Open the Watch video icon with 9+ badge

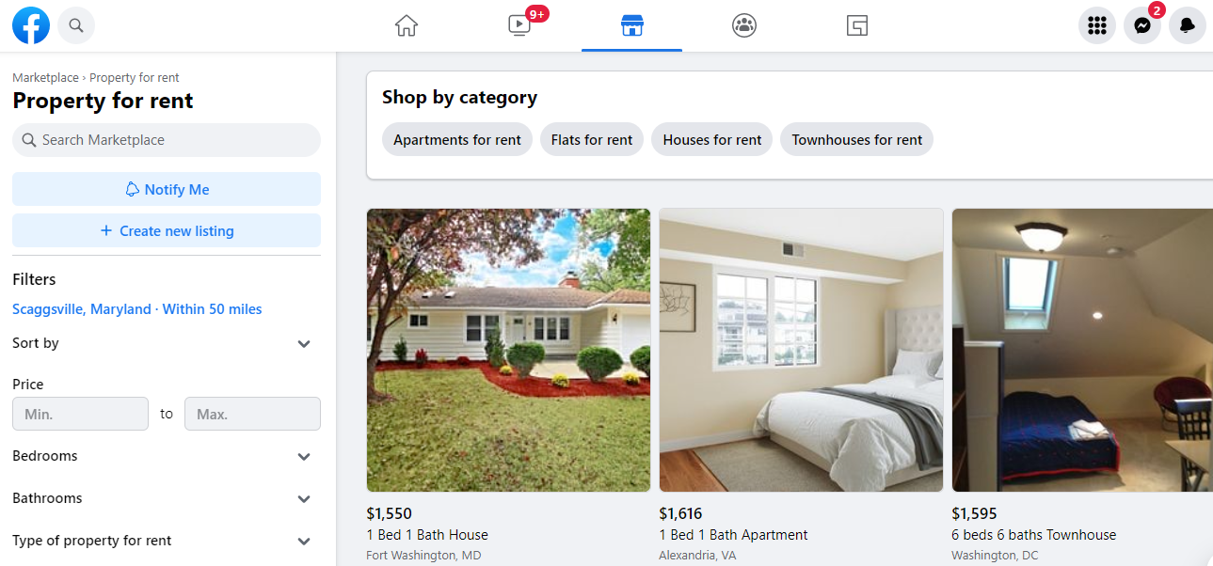click(x=519, y=25)
